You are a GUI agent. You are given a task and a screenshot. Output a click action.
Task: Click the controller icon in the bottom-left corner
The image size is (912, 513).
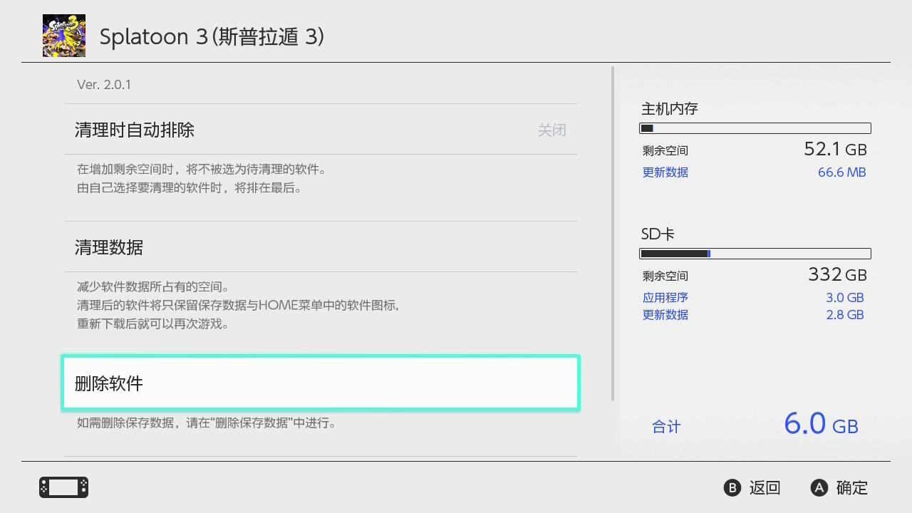click(63, 487)
